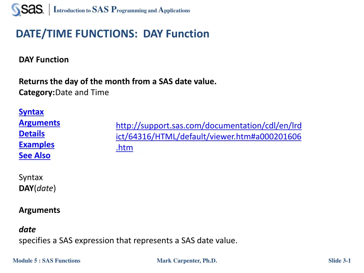The height and width of the screenshot is (273, 364).
Task: Click the 'specifies a SAS expression' description
Action: point(128,241)
